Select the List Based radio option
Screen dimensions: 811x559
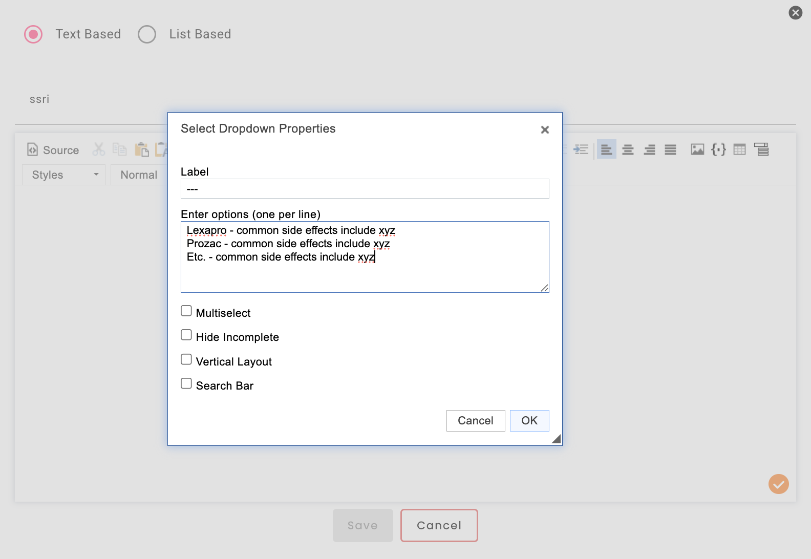147,34
